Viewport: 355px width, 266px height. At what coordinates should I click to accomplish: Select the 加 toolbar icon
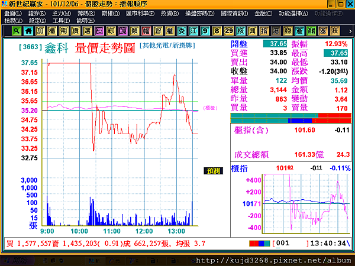[40, 31]
